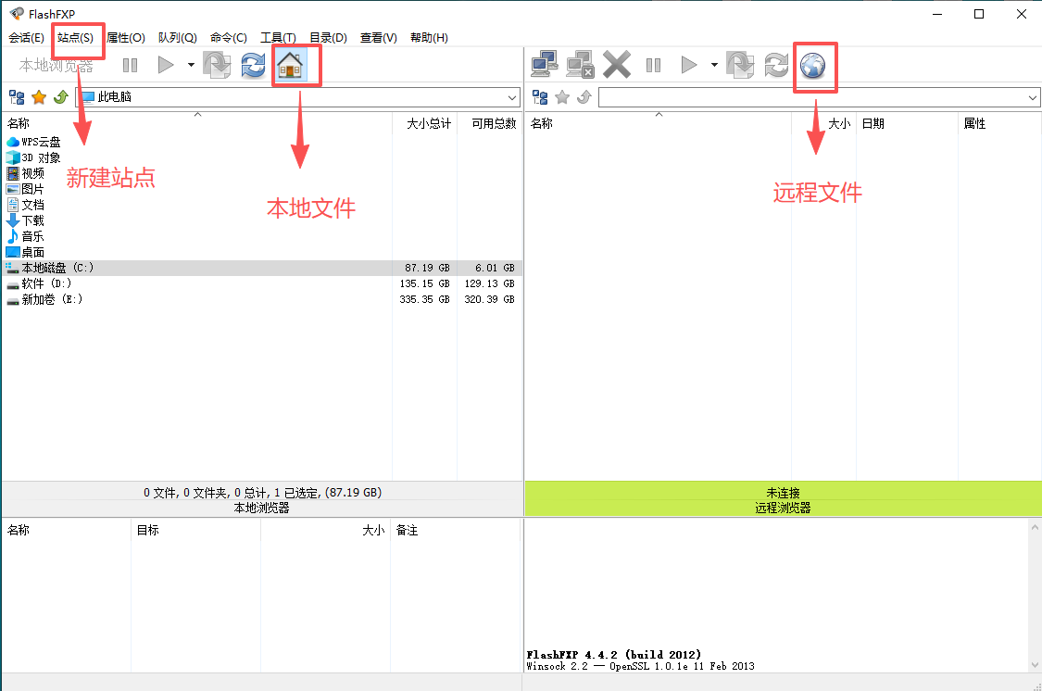
Task: Click the remote Connect computers icon
Action: 545,65
